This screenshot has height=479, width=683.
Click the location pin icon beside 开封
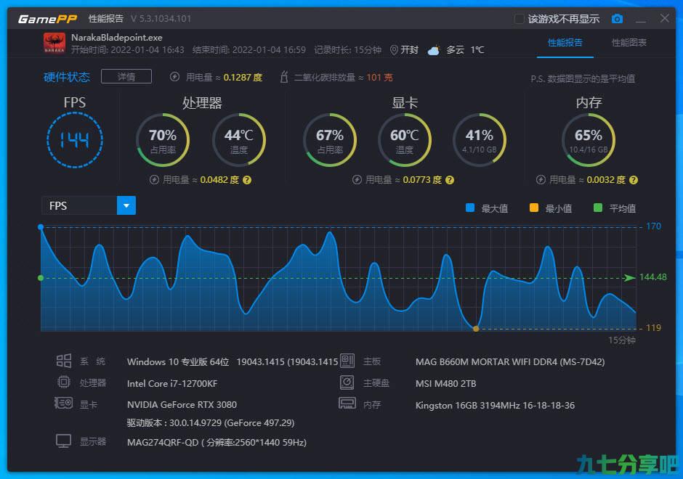point(394,50)
